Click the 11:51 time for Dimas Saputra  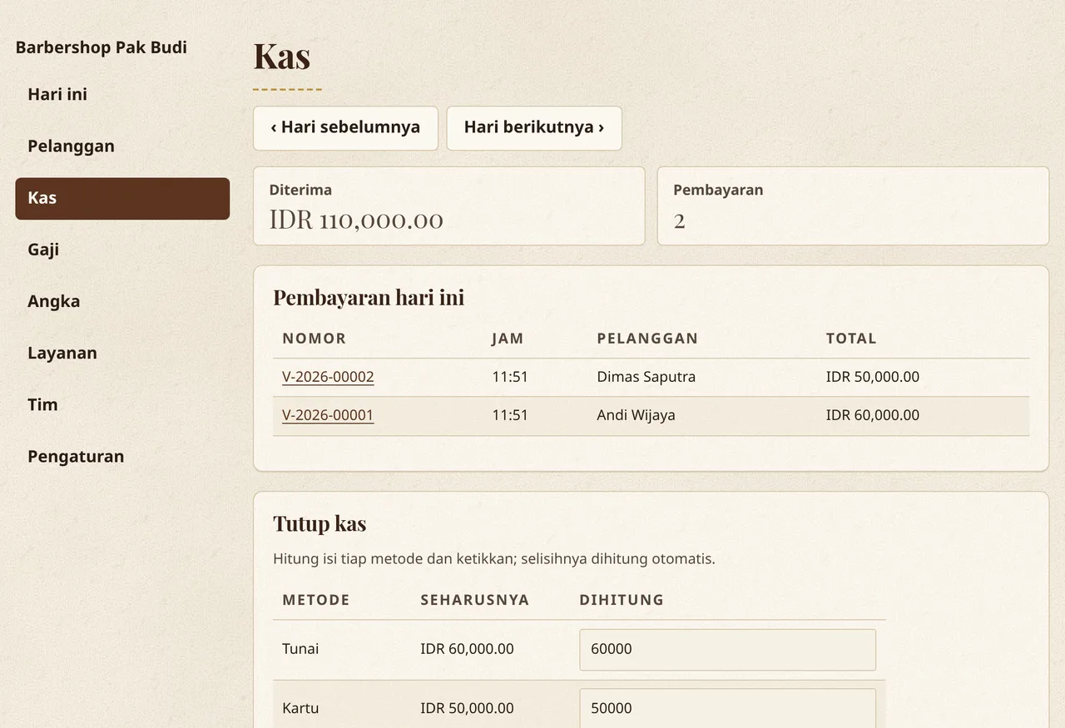pyautogui.click(x=510, y=377)
